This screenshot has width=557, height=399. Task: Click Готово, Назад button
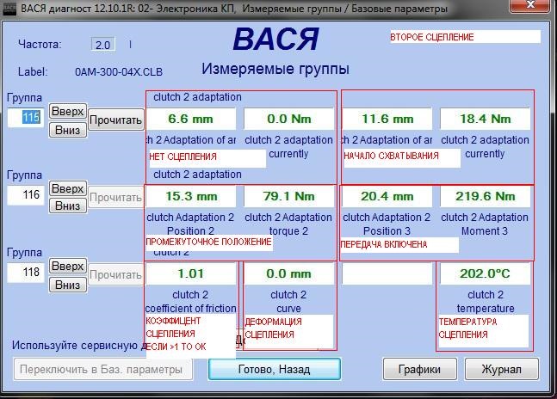pos(275,369)
